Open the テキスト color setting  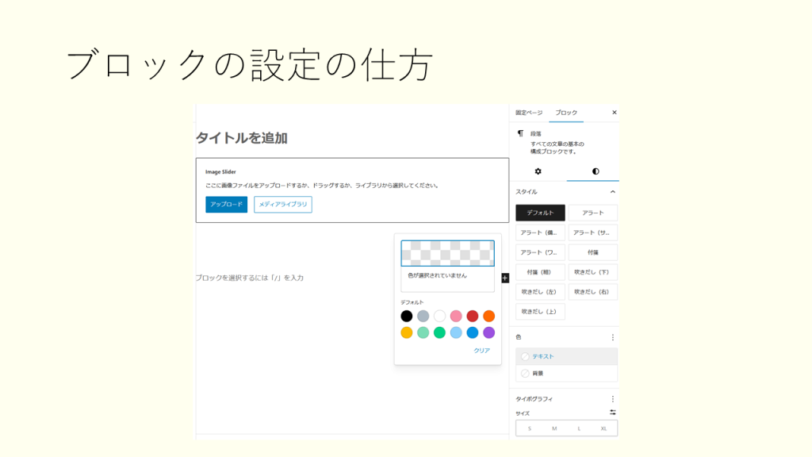point(566,357)
